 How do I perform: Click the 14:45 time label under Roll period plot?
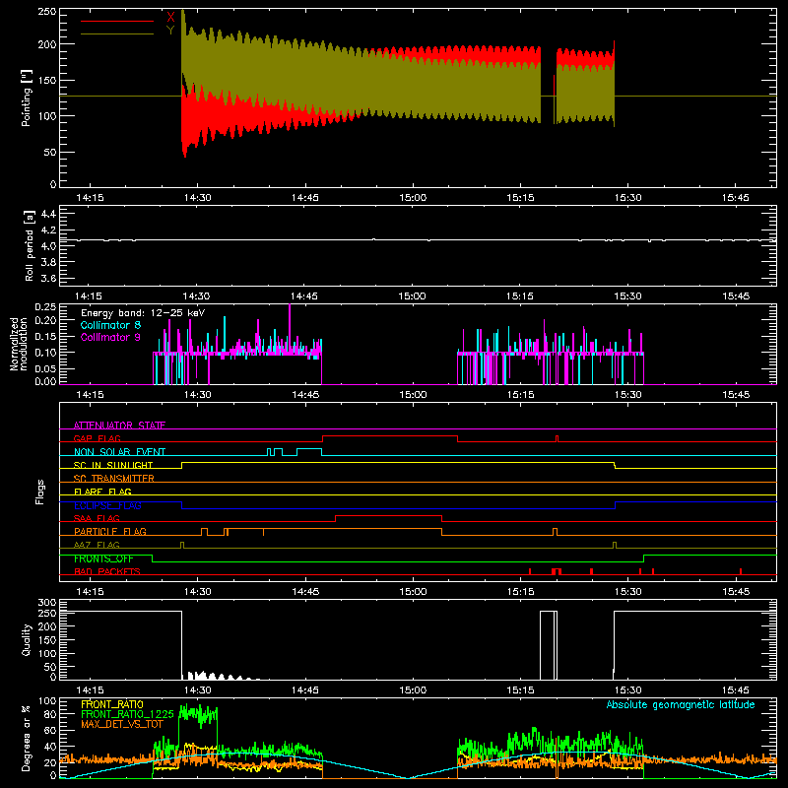point(304,296)
